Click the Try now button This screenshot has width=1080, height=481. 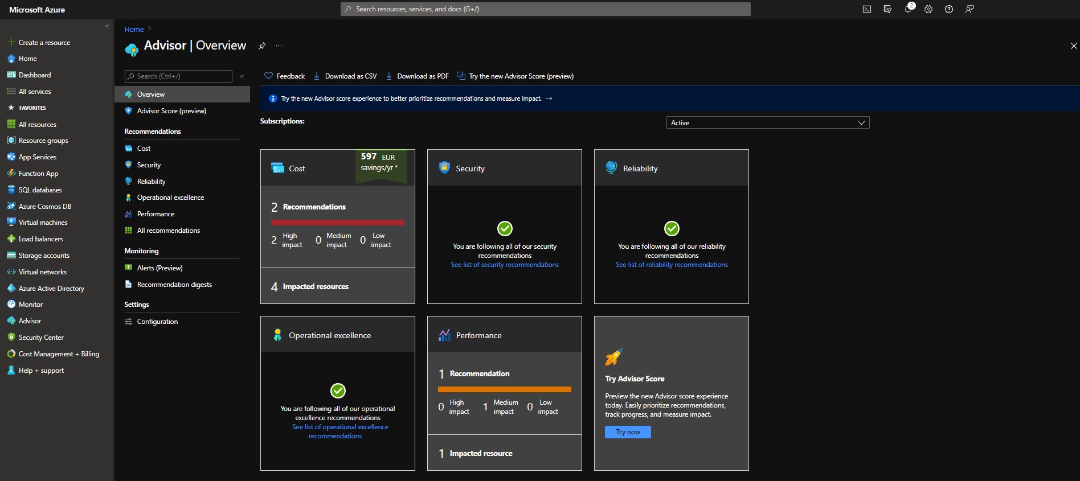pyautogui.click(x=628, y=432)
